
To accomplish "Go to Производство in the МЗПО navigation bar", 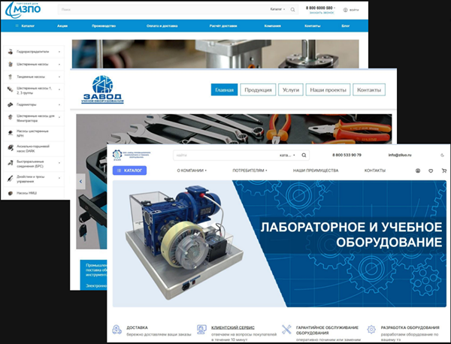I will (x=104, y=26).
